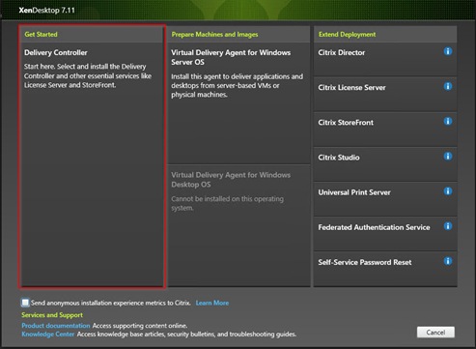
Task: Click Self-Service Password Reset info icon
Action: (448, 261)
